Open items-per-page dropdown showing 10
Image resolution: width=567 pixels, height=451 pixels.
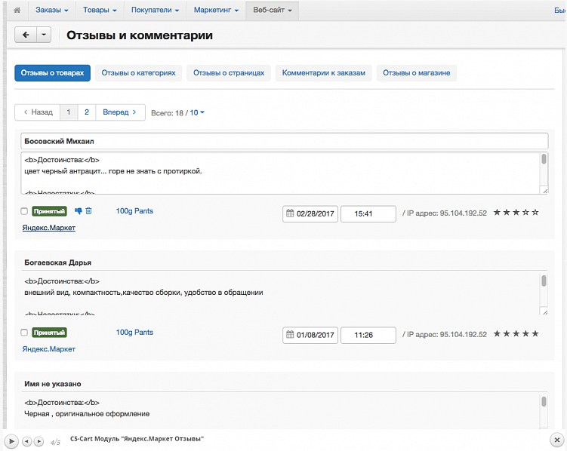click(x=197, y=112)
